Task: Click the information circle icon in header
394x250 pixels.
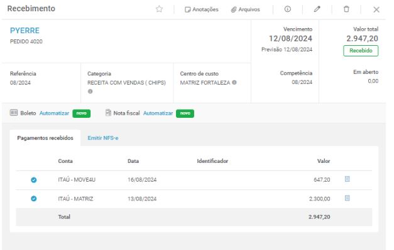Action: [287, 9]
